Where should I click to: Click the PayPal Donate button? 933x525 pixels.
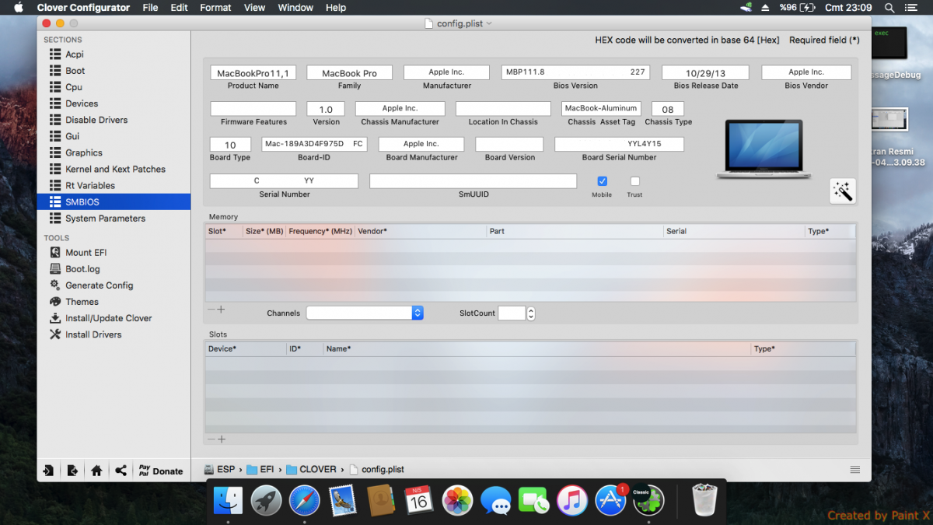pos(160,471)
